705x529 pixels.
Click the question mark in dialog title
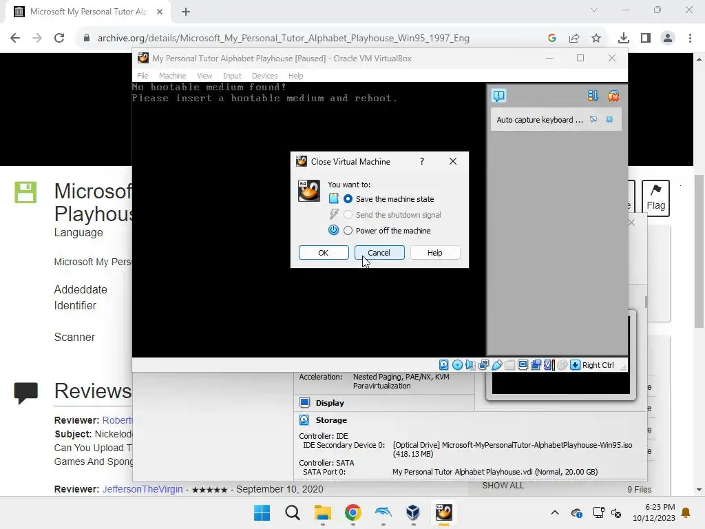coord(422,161)
